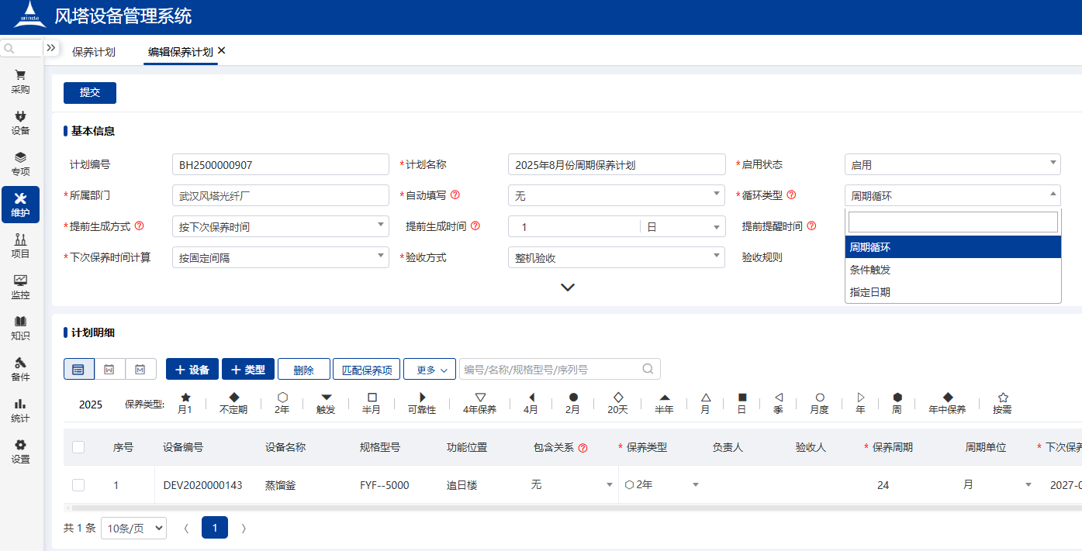Screen dimensions: 1082x551
Task: Expand the 更多 dropdown menu
Action: (x=429, y=369)
